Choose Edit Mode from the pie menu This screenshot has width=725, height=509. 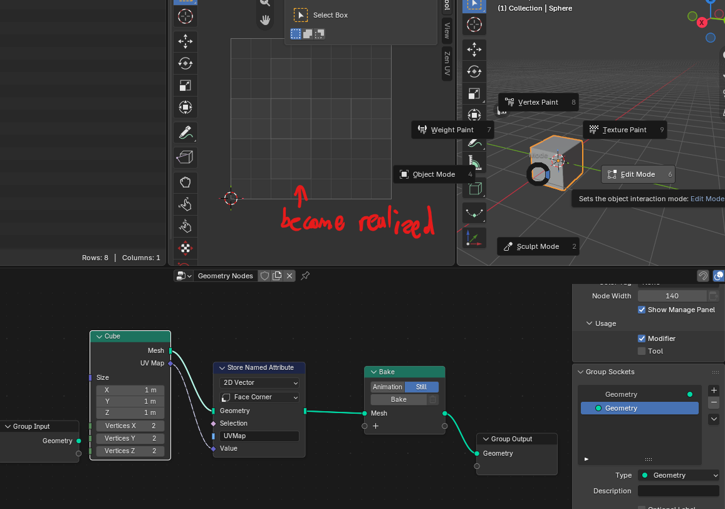(638, 174)
